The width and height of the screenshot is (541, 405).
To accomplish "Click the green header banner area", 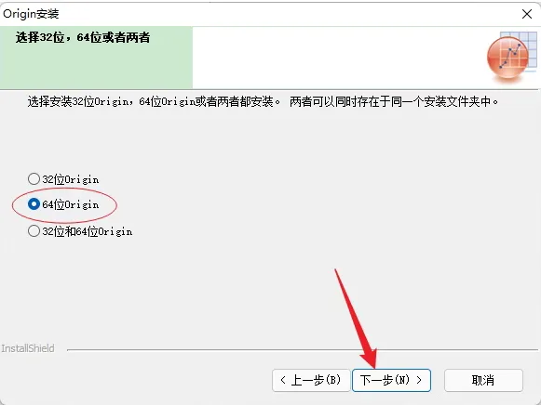I will 96,58.
